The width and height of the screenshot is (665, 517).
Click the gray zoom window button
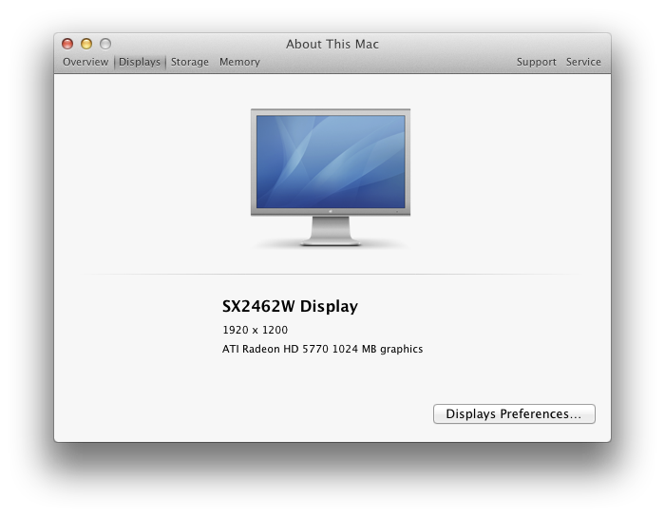click(x=105, y=44)
